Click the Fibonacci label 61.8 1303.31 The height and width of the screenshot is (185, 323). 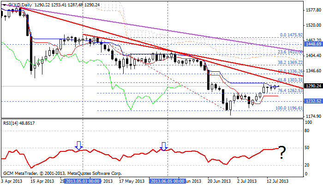point(290,80)
